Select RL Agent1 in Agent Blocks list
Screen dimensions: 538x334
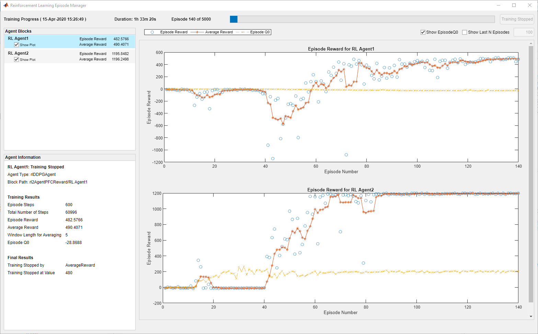tap(70, 42)
